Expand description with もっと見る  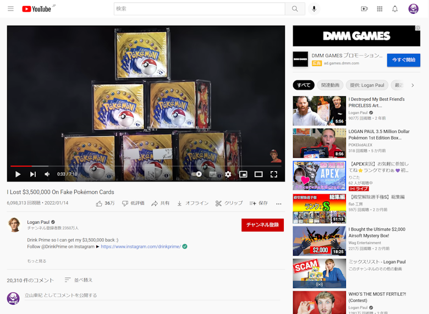(37, 261)
